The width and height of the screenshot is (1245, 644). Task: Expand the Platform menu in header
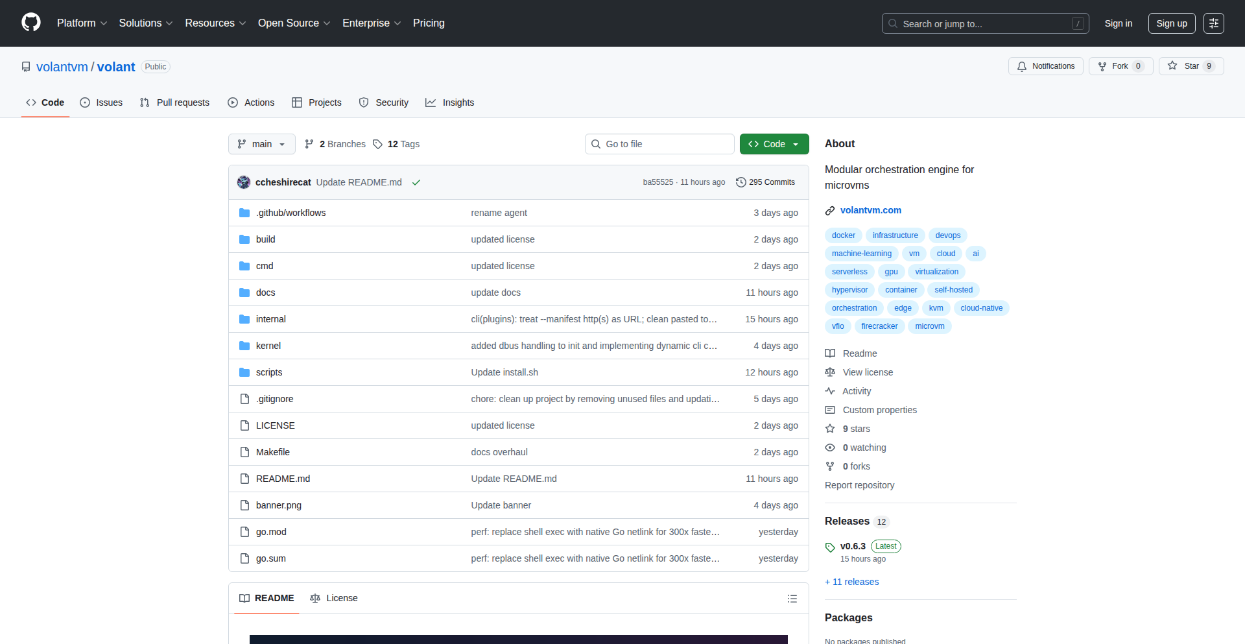(x=82, y=23)
